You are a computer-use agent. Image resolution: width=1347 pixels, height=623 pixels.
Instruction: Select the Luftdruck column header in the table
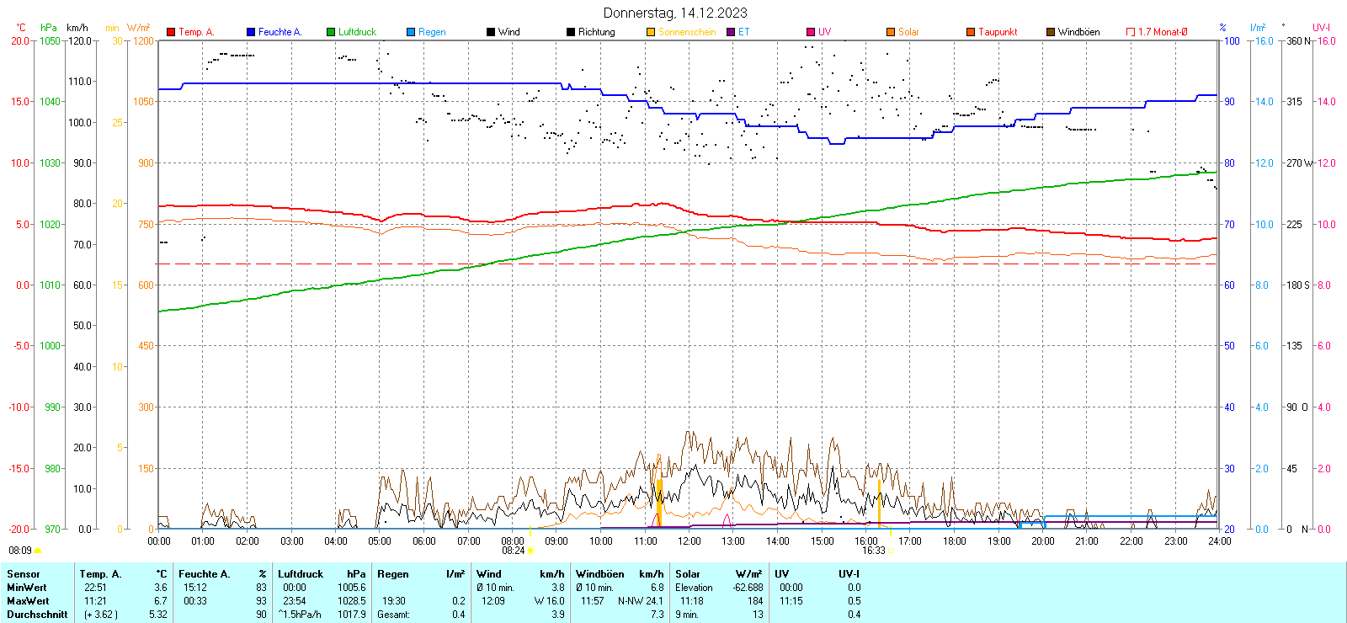pyautogui.click(x=301, y=574)
